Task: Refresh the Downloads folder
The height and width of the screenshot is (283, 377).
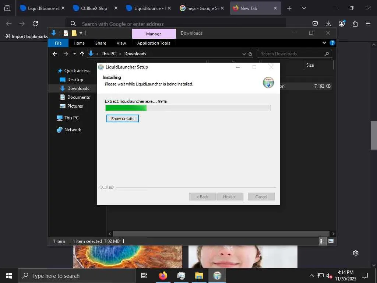Action: tap(250, 54)
